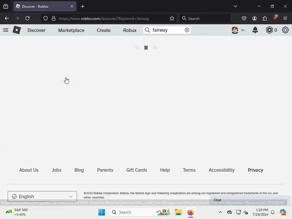Click the crossed-out cloud tray icon
Viewport: 292px width, 219px height.
coord(230,212)
